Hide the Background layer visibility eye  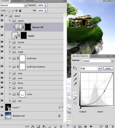coord(2,115)
